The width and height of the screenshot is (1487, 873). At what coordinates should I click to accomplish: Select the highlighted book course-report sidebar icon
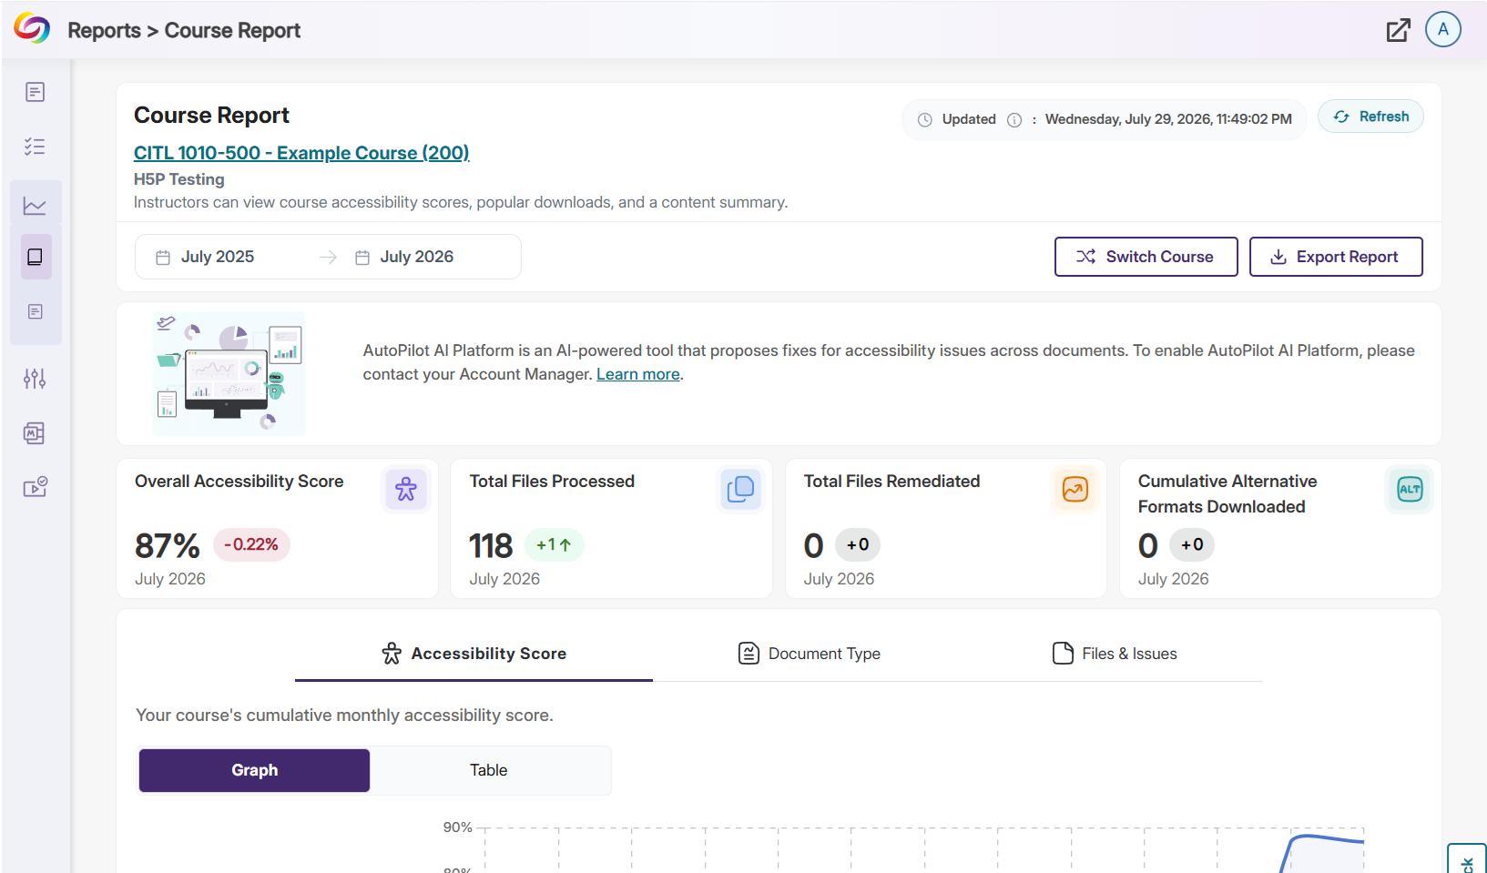[35, 257]
